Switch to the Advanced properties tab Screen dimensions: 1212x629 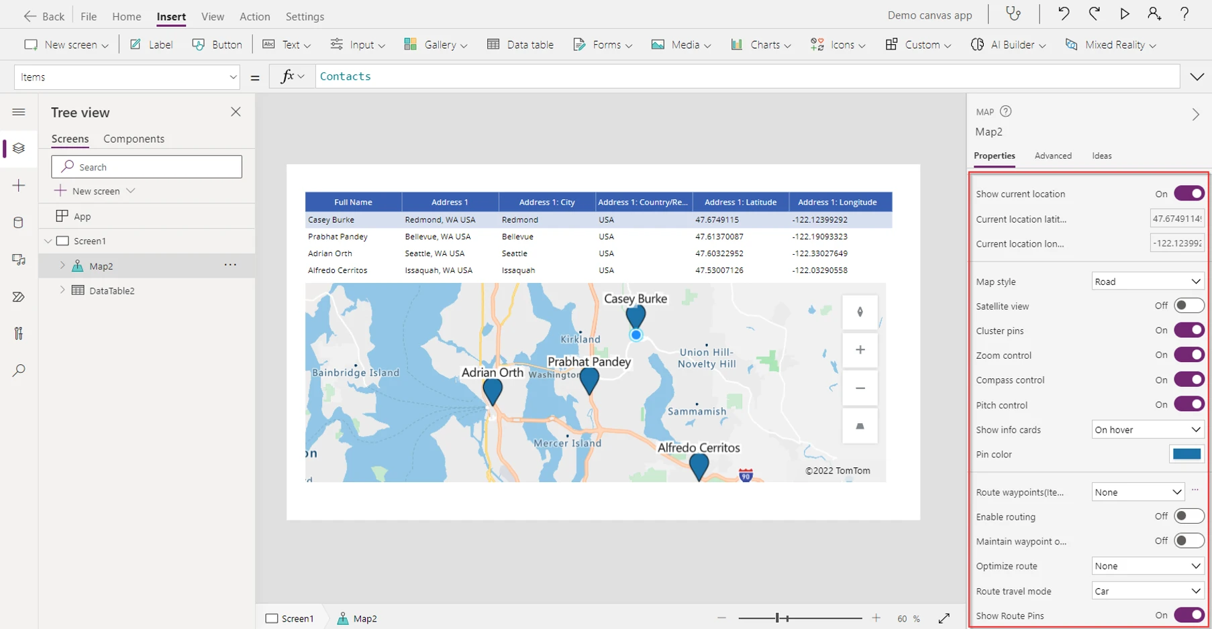coord(1053,156)
